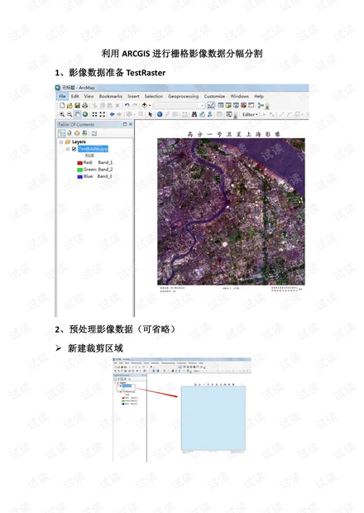This screenshot has width=364, height=513.
Task: Click the Blue band color swatch
Action: [79, 177]
